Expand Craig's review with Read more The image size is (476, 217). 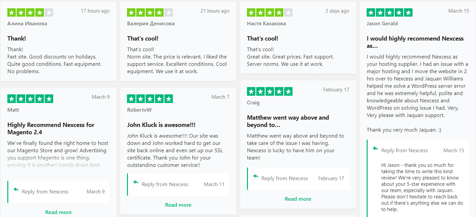298,199
